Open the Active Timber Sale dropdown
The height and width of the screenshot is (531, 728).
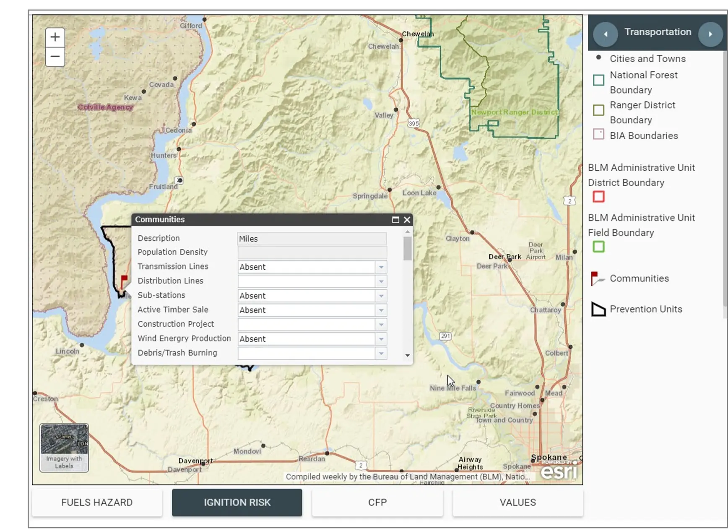coord(380,310)
